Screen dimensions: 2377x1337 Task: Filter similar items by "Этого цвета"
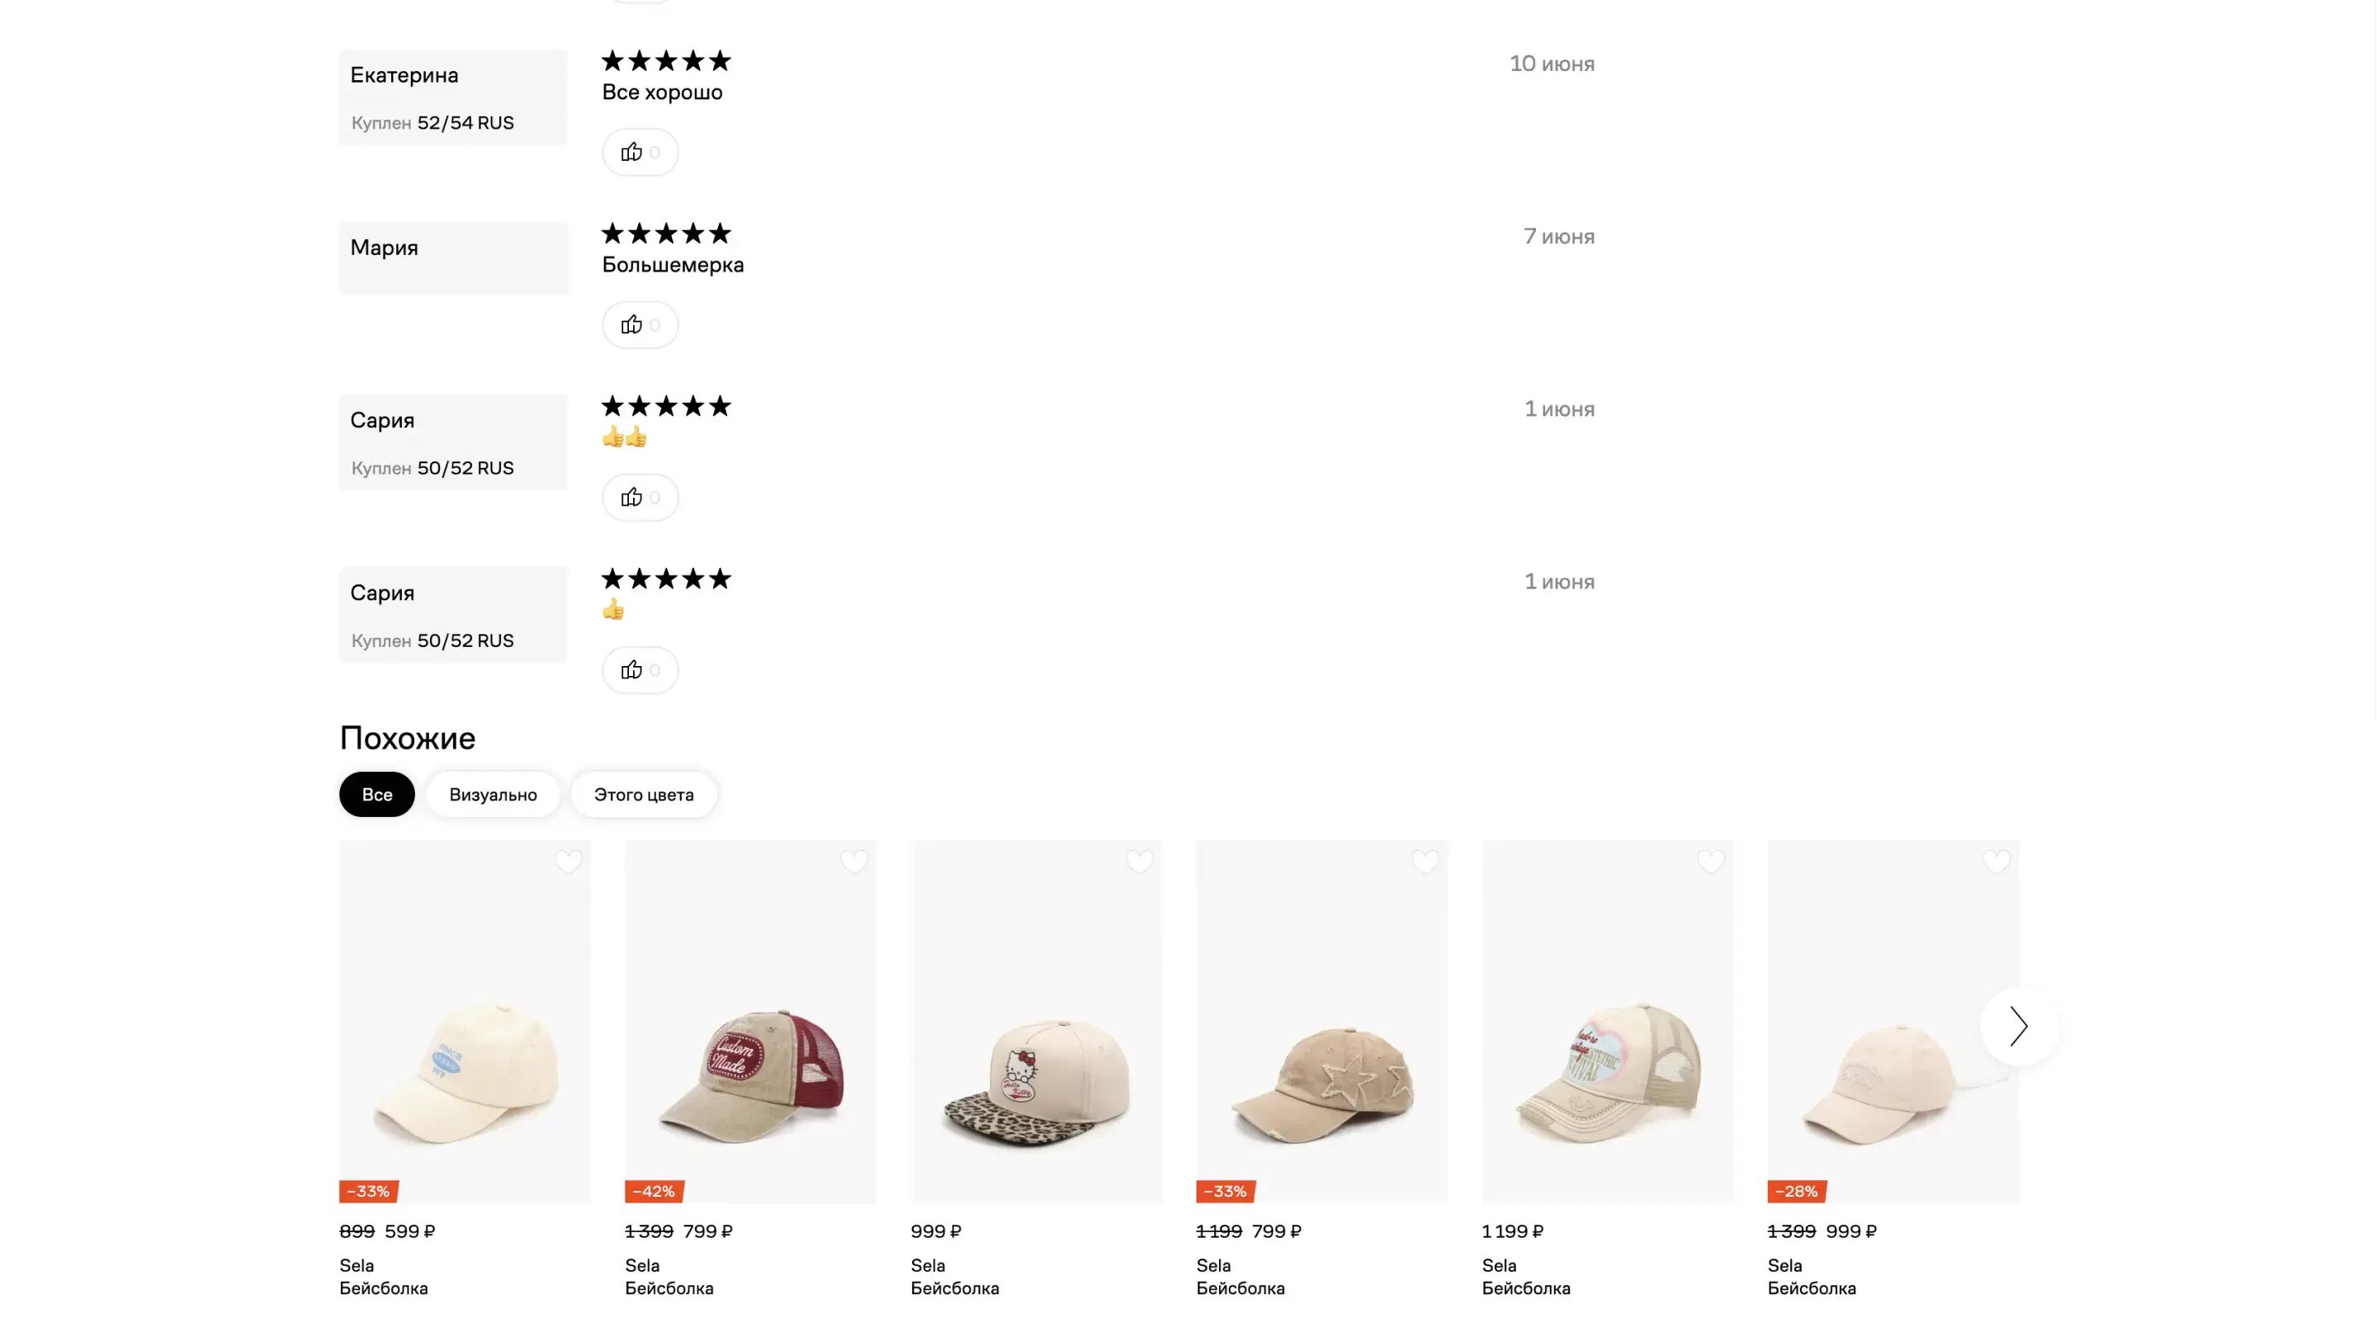643,795
